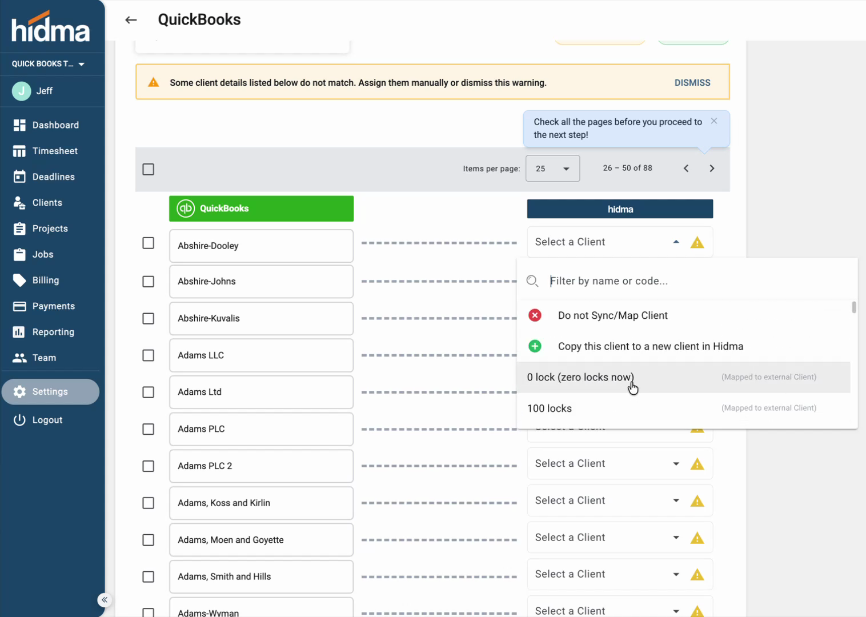Check the Abshire-Kuvalis checkbox
866x617 pixels.
click(x=149, y=318)
